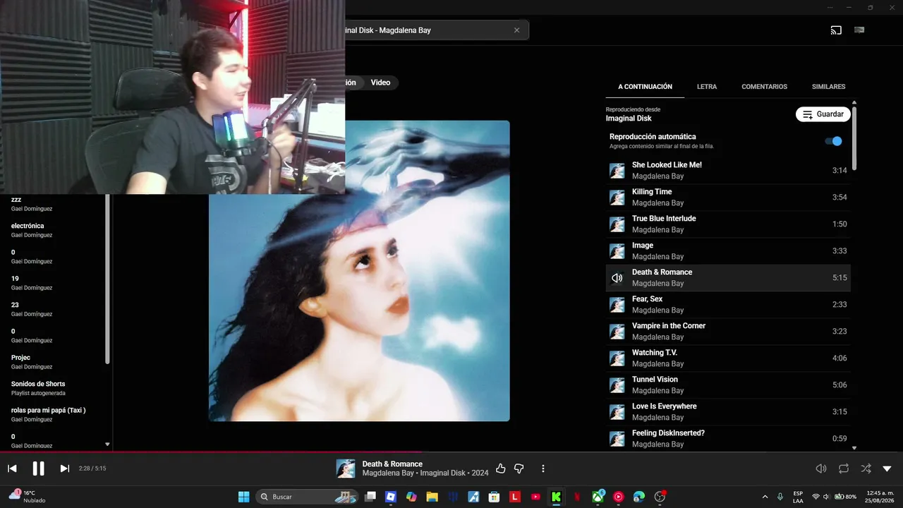Click the small album art in the player bar
The height and width of the screenshot is (508, 903).
346,468
